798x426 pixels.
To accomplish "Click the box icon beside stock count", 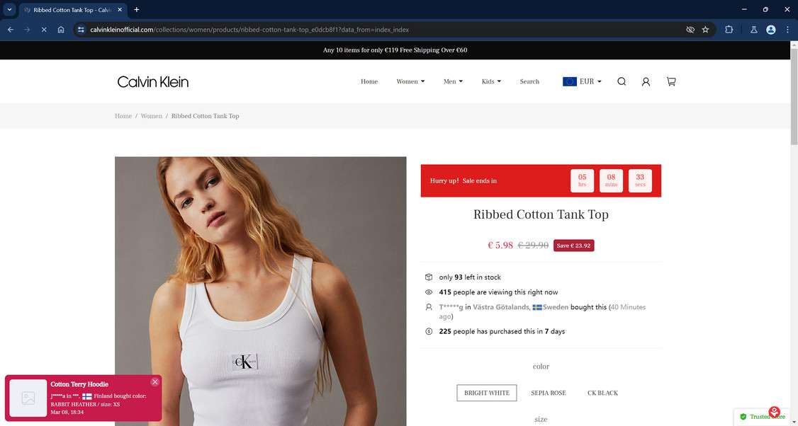I will point(429,277).
